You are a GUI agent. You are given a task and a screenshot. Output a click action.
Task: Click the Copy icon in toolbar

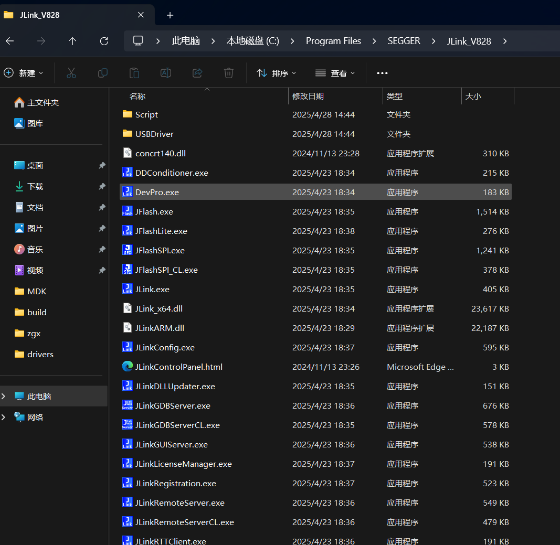pyautogui.click(x=103, y=73)
